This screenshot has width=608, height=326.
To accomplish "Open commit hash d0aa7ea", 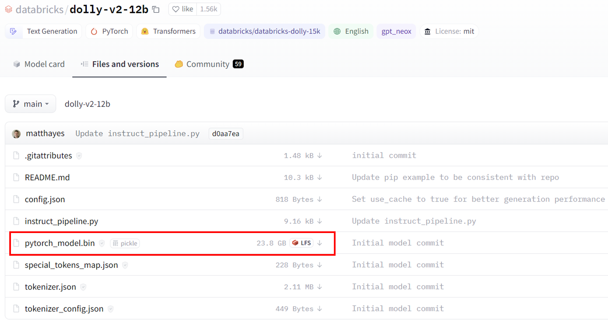I will tap(226, 134).
